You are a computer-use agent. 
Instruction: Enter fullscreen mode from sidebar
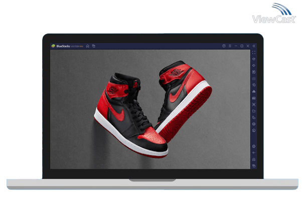click(254, 52)
